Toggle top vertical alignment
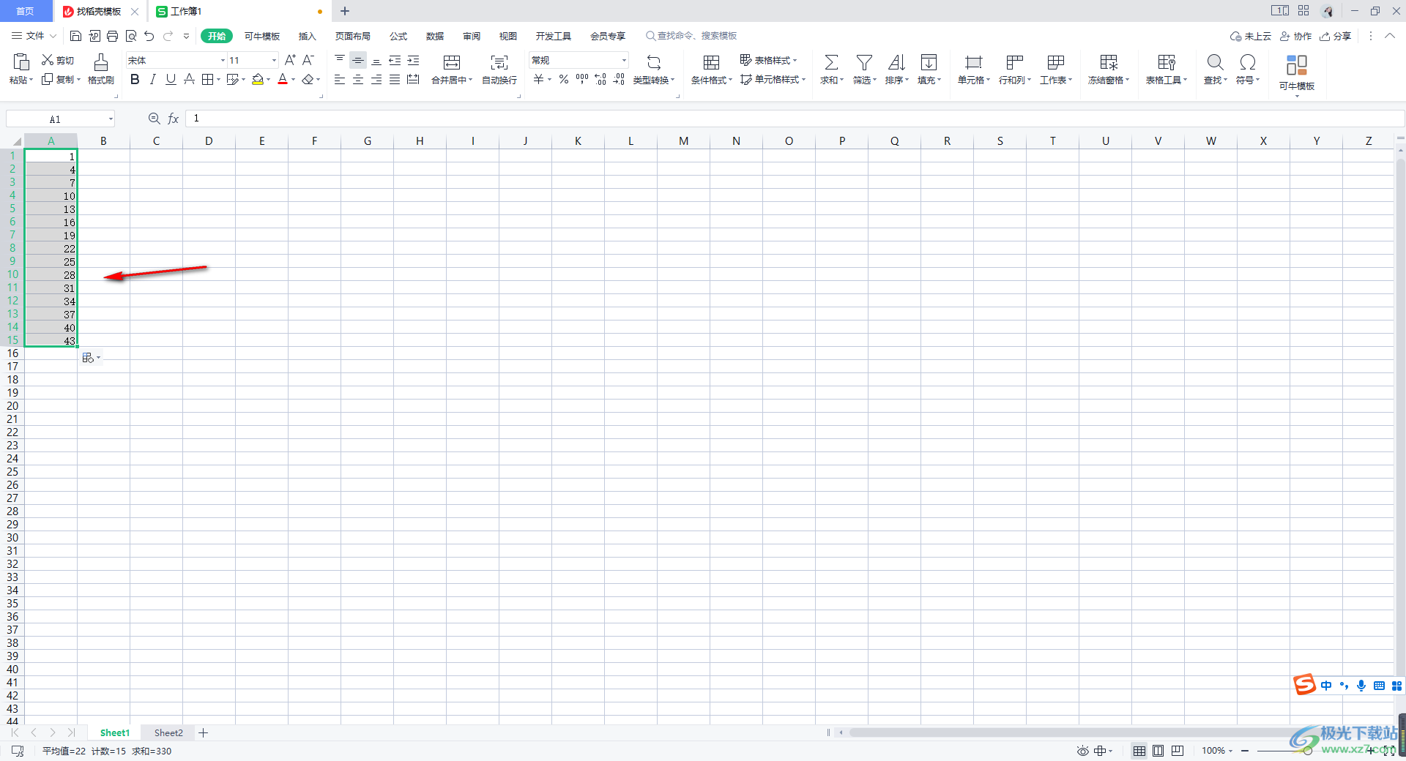Image resolution: width=1406 pixels, height=761 pixels. pyautogui.click(x=340, y=60)
